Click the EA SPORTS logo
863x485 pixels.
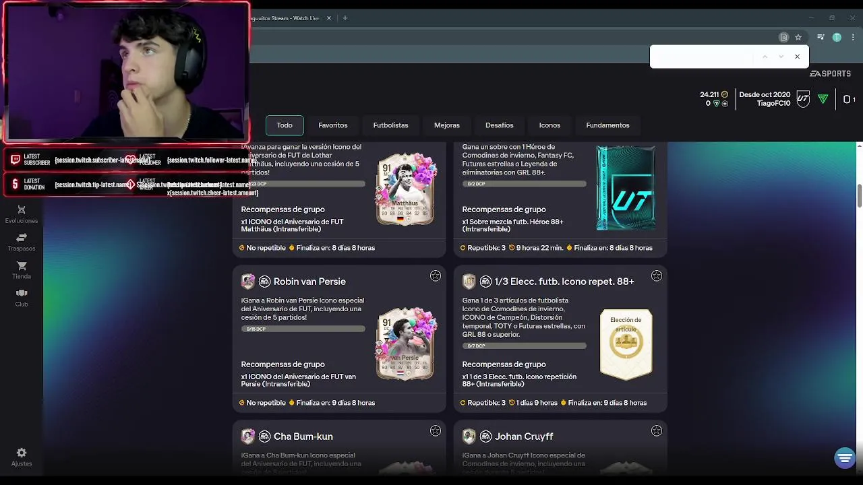[x=831, y=73]
